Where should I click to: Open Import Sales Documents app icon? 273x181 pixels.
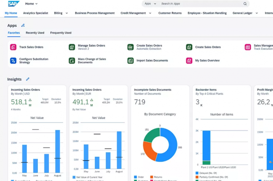tap(131, 61)
